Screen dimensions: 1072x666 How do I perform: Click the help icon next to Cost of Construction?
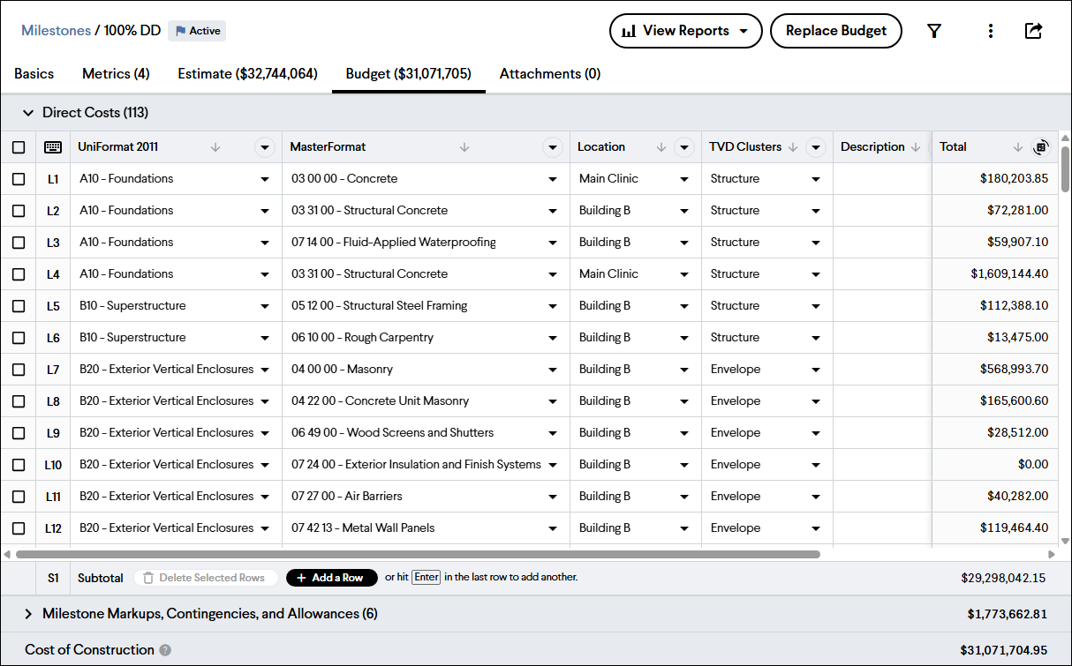click(165, 650)
